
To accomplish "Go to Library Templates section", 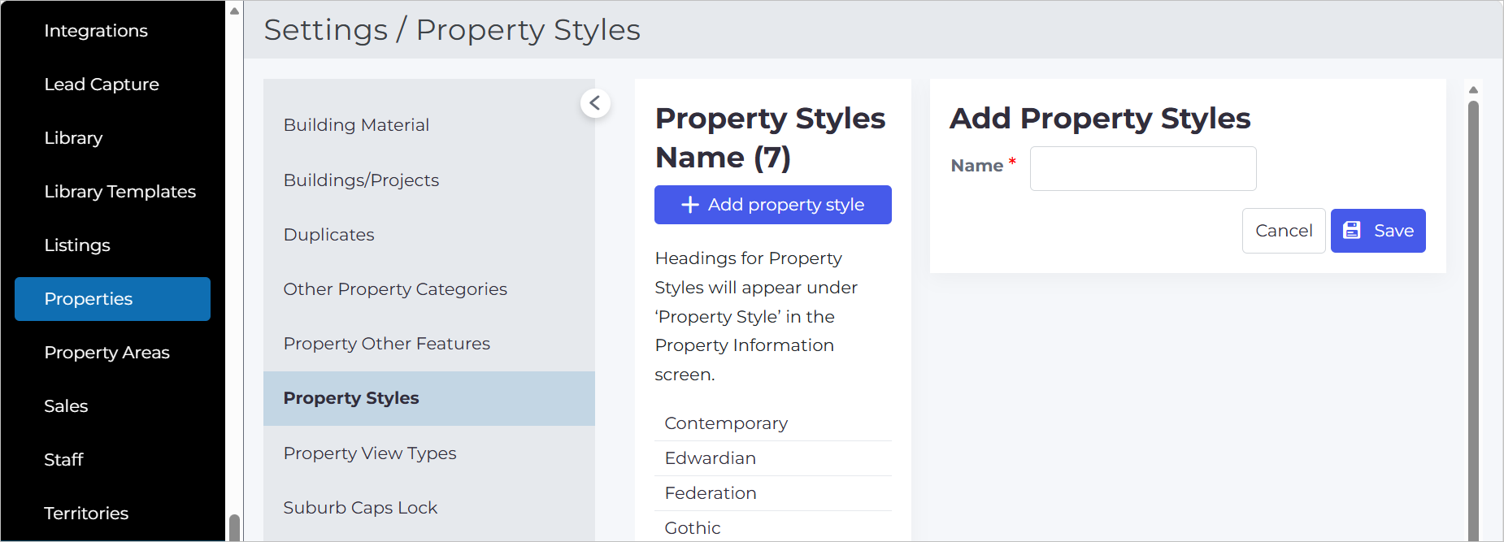I will pyautogui.click(x=120, y=192).
